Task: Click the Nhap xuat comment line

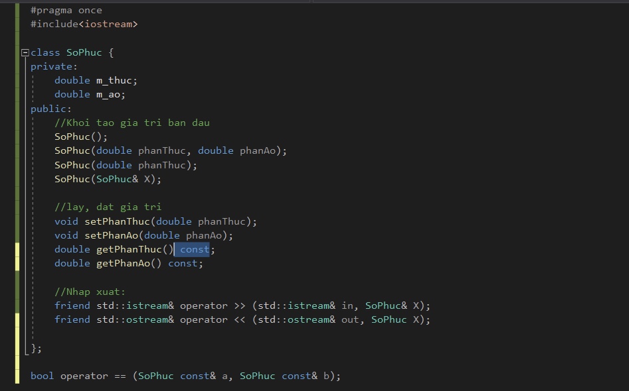Action: [90, 292]
